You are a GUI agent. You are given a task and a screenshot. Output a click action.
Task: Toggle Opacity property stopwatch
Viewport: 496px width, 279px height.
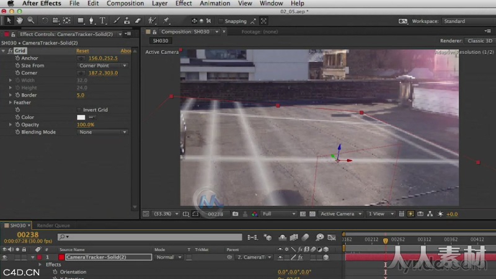coord(17,125)
